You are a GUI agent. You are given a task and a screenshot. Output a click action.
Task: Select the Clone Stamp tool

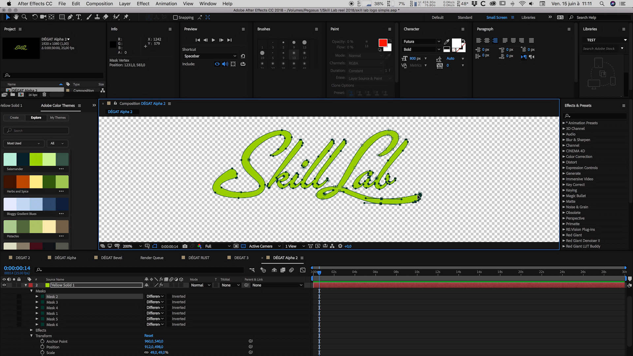click(97, 17)
